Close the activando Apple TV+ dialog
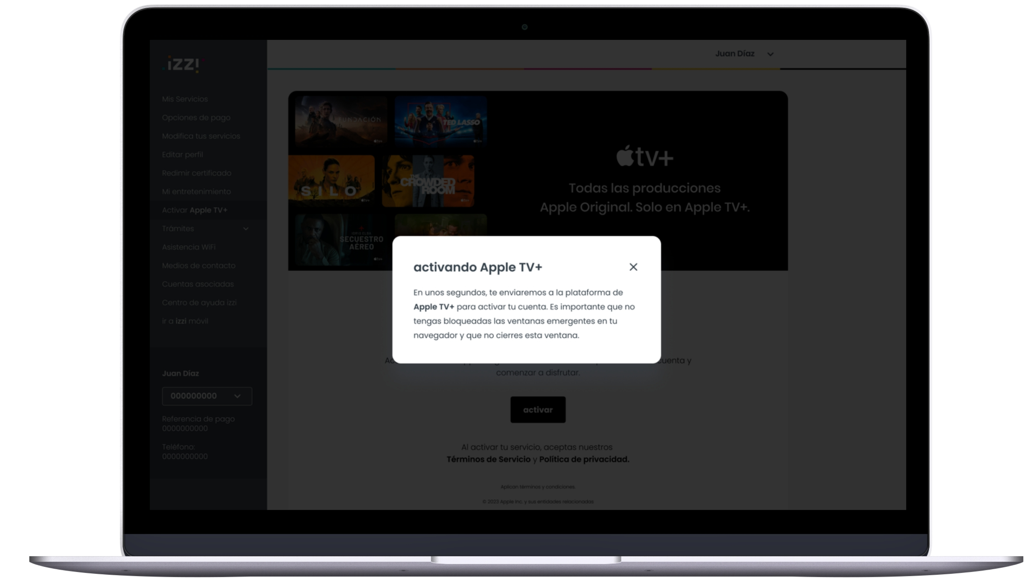1035x582 pixels. click(633, 267)
